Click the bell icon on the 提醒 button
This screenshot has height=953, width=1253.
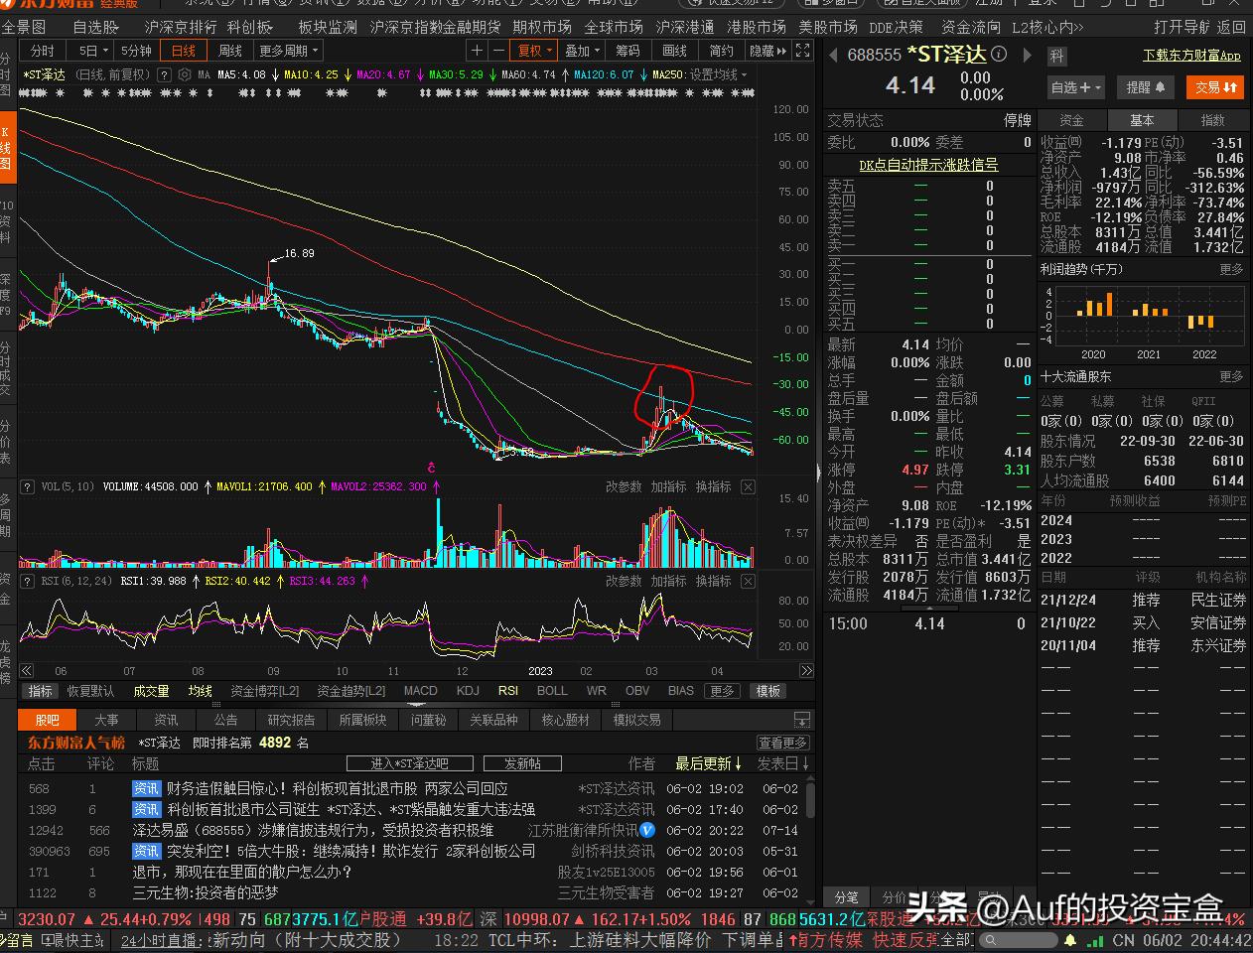(1161, 87)
